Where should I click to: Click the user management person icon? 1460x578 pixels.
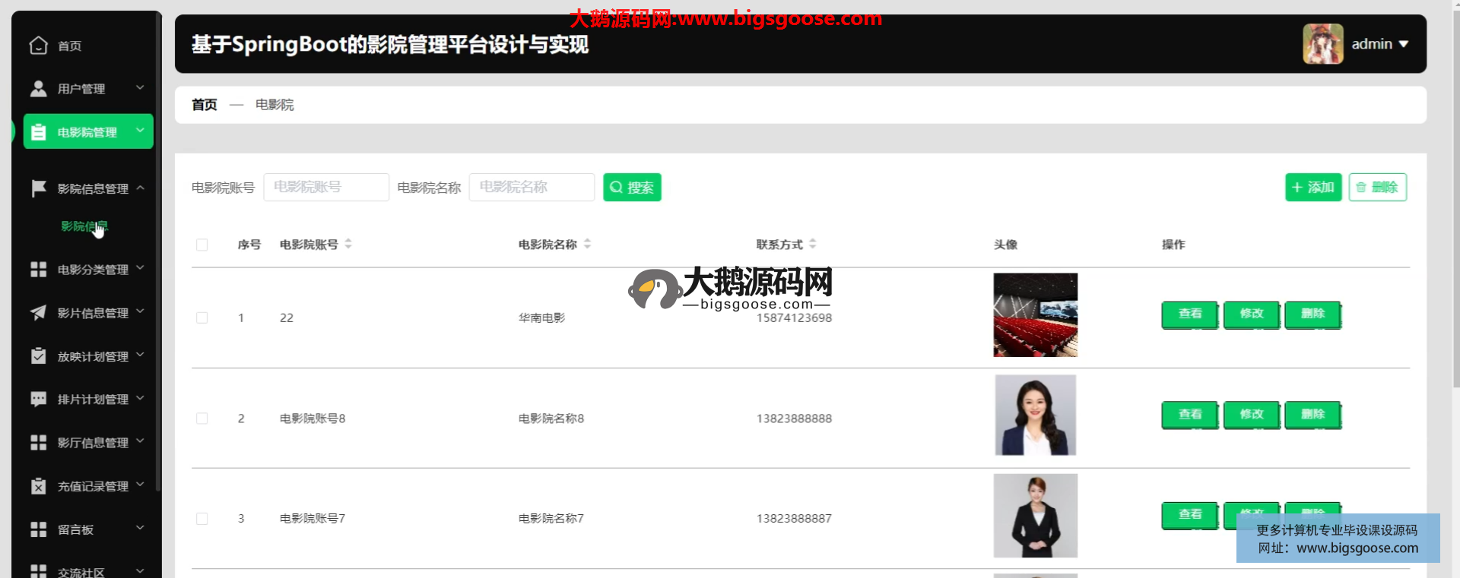coord(38,89)
